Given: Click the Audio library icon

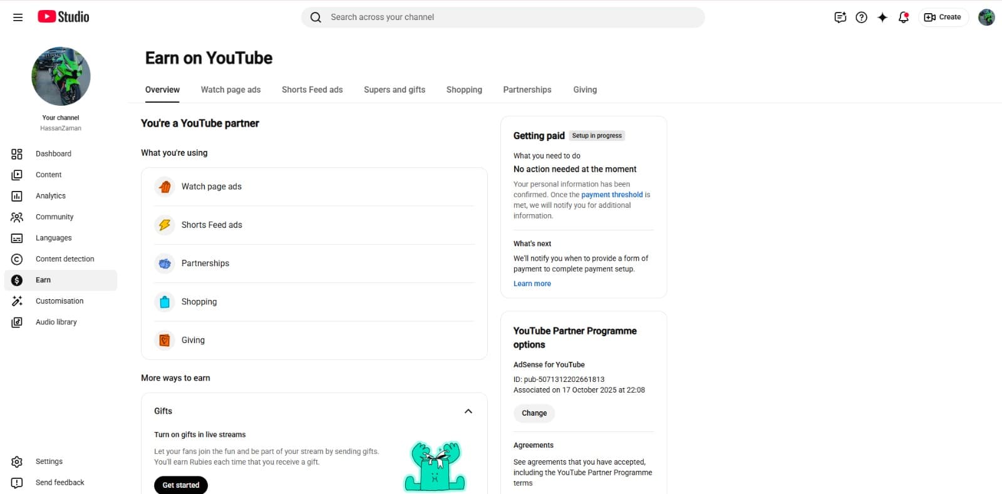Looking at the screenshot, I should pyautogui.click(x=17, y=322).
